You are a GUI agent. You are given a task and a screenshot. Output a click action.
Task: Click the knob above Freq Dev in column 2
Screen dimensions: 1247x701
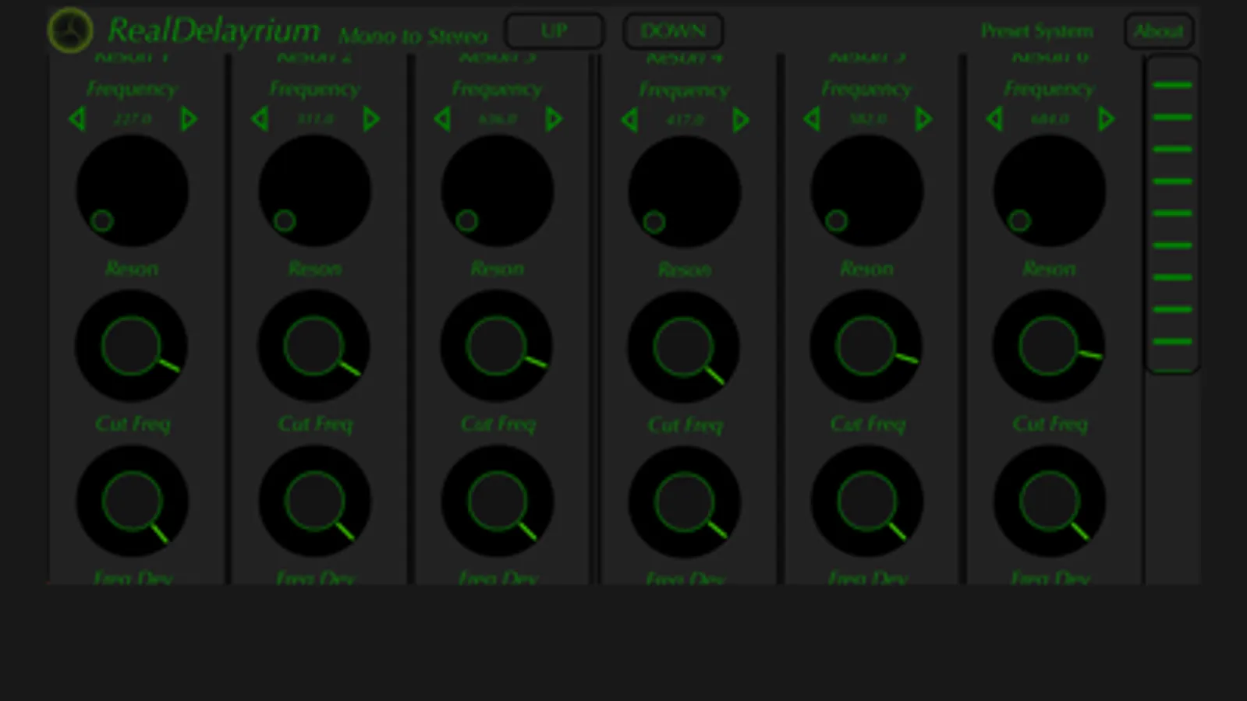coord(315,501)
